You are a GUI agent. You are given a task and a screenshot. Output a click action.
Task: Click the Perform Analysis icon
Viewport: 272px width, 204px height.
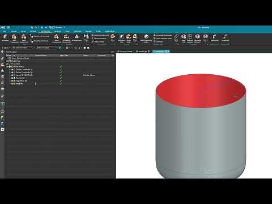tap(190, 38)
